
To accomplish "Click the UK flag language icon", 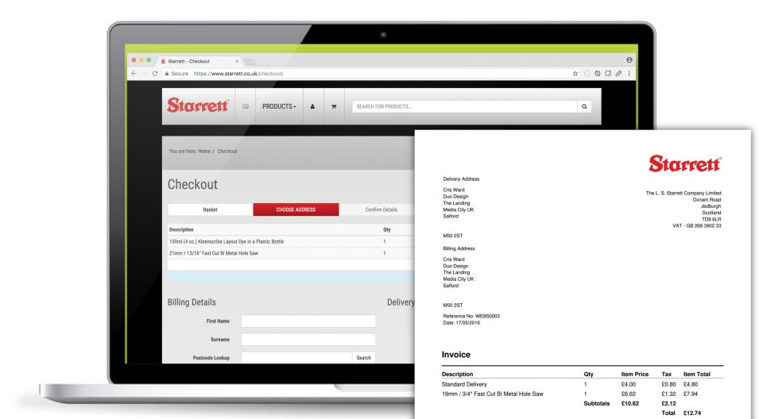I will [246, 106].
